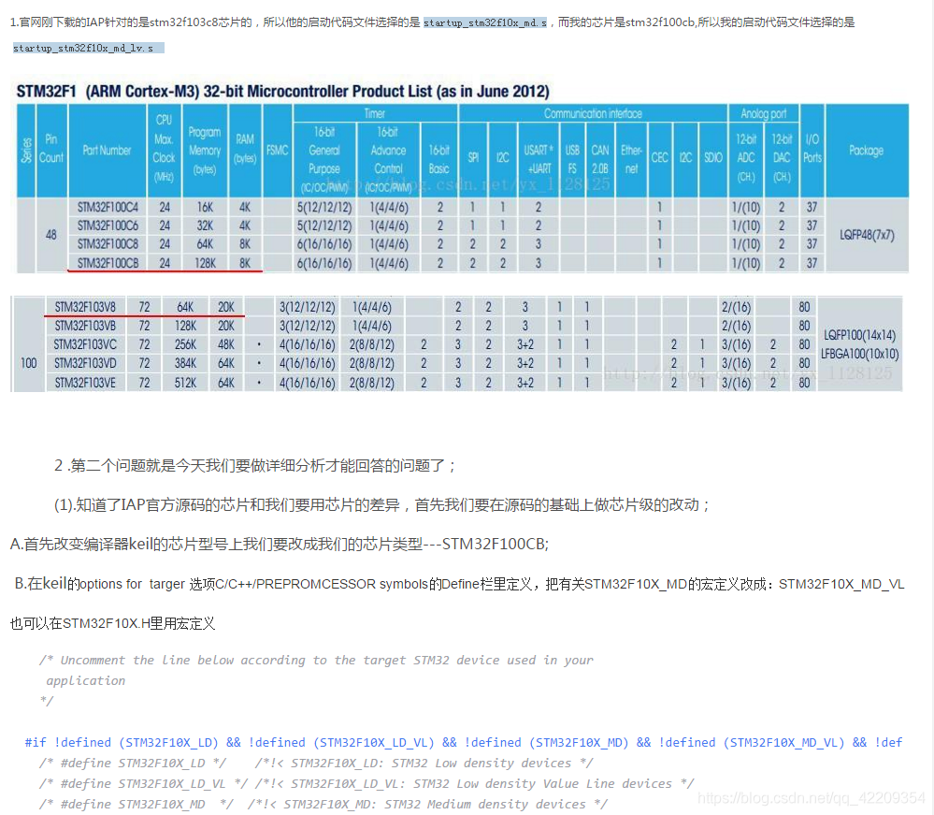Click the #if !defined (STM32F10X_LD) code line
934x815 pixels.
click(464, 742)
